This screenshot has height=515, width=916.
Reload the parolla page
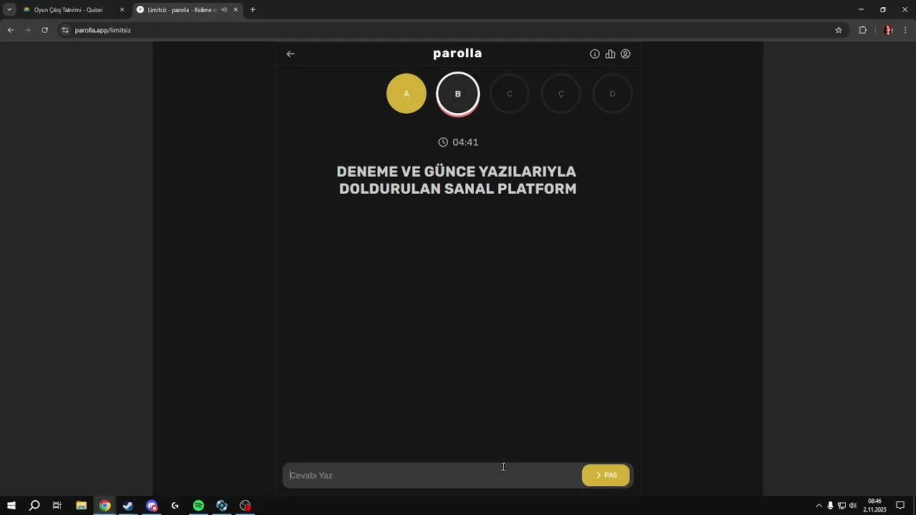(x=44, y=30)
